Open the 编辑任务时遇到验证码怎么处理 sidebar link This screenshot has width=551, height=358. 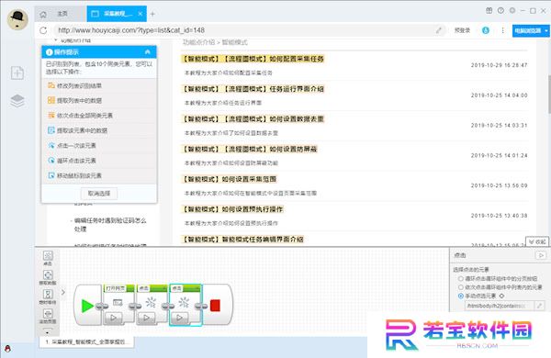pyautogui.click(x=110, y=225)
